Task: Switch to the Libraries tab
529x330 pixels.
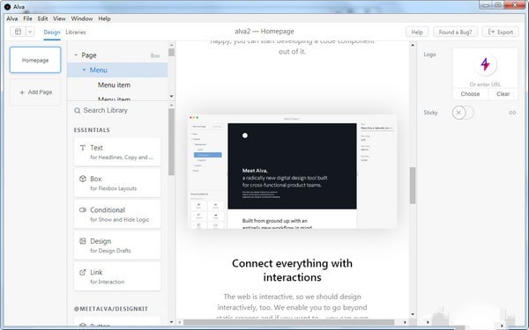Action: [76, 33]
